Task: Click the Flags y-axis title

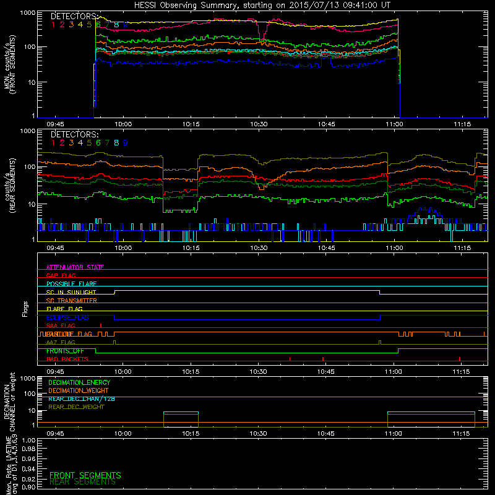Action: (x=25, y=309)
